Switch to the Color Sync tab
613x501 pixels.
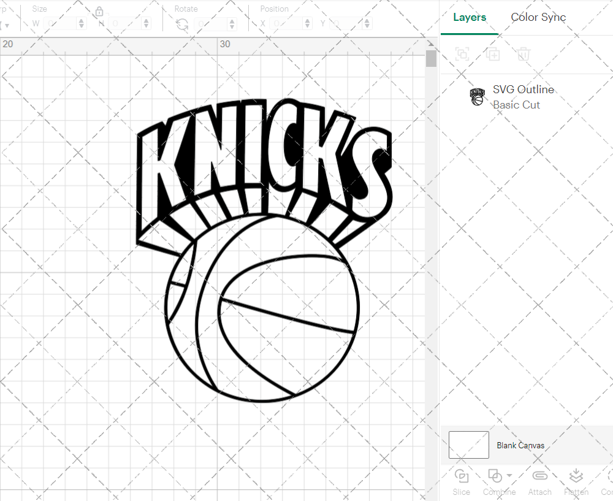[538, 17]
